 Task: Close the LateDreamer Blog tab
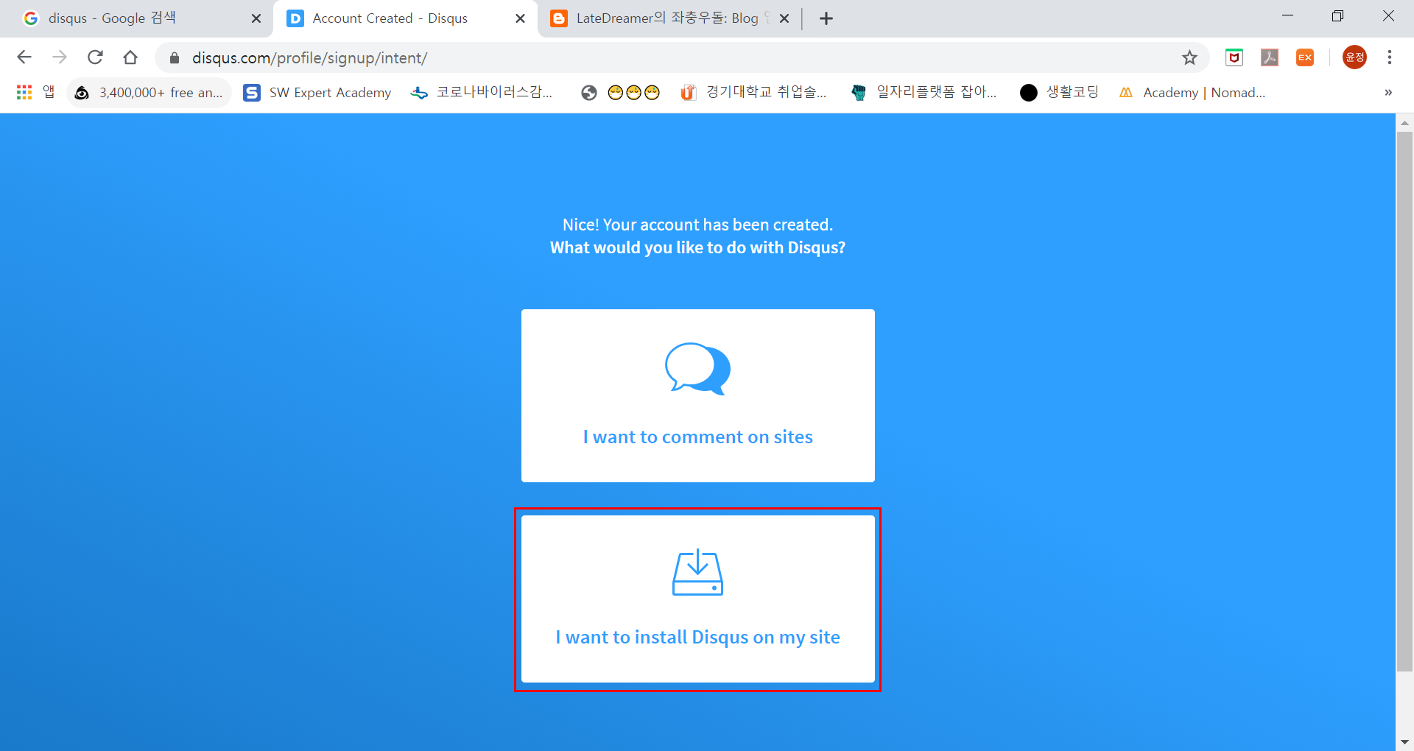click(784, 18)
